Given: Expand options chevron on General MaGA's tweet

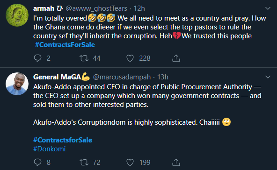Looking at the screenshot, I should point(268,77).
